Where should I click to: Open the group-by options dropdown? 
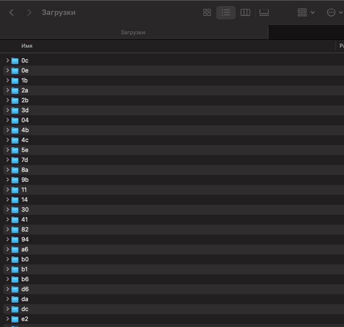pos(306,12)
